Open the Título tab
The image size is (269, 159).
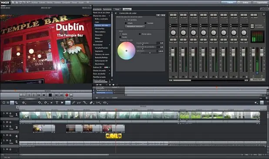pos(118,9)
